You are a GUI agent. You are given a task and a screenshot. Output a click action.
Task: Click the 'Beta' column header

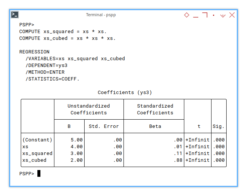tap(155, 126)
